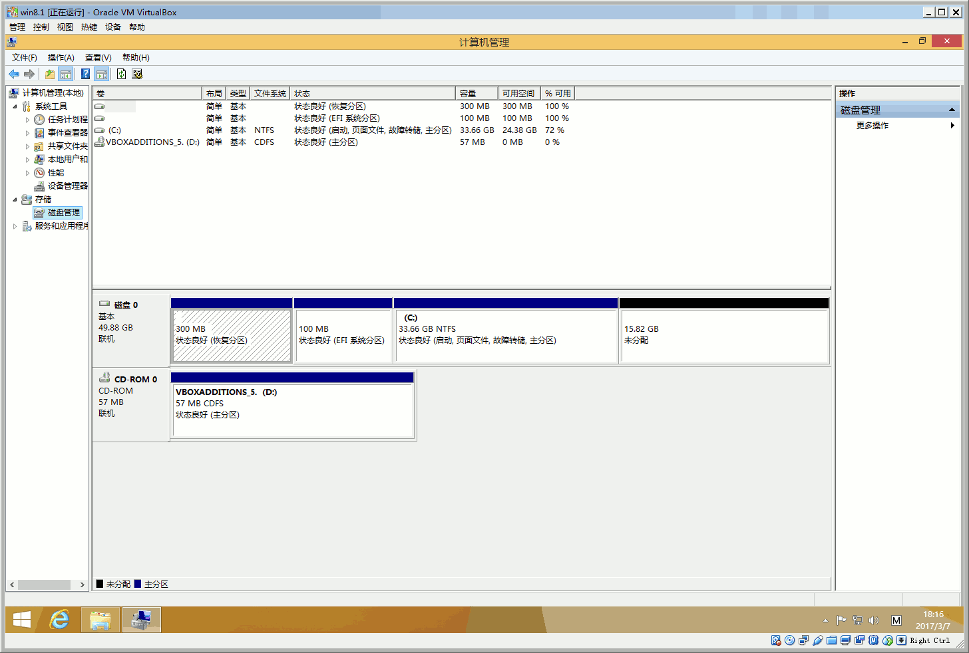Collapse the 磁盘管理 section in the actions pane
969x653 pixels.
coord(952,110)
